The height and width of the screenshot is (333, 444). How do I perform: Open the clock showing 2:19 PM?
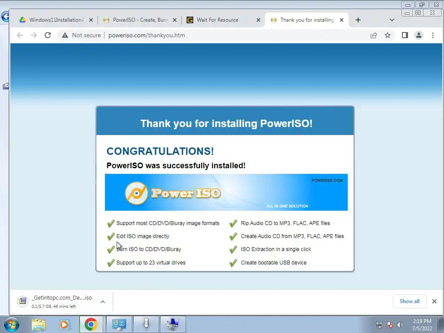(422, 325)
